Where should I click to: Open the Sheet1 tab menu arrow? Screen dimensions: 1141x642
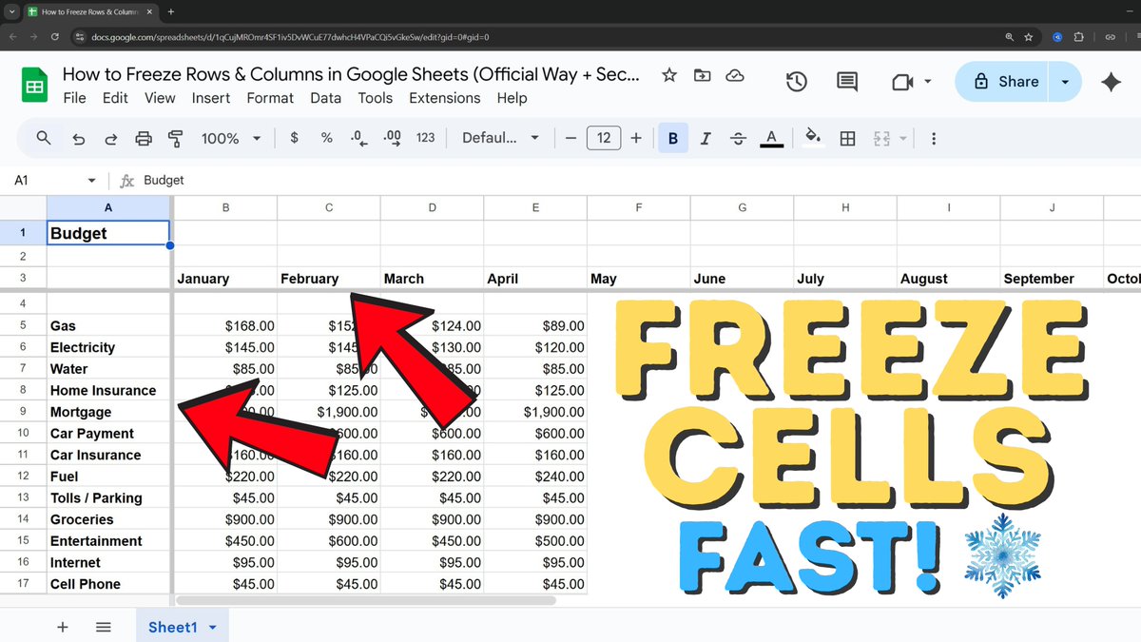click(x=212, y=628)
